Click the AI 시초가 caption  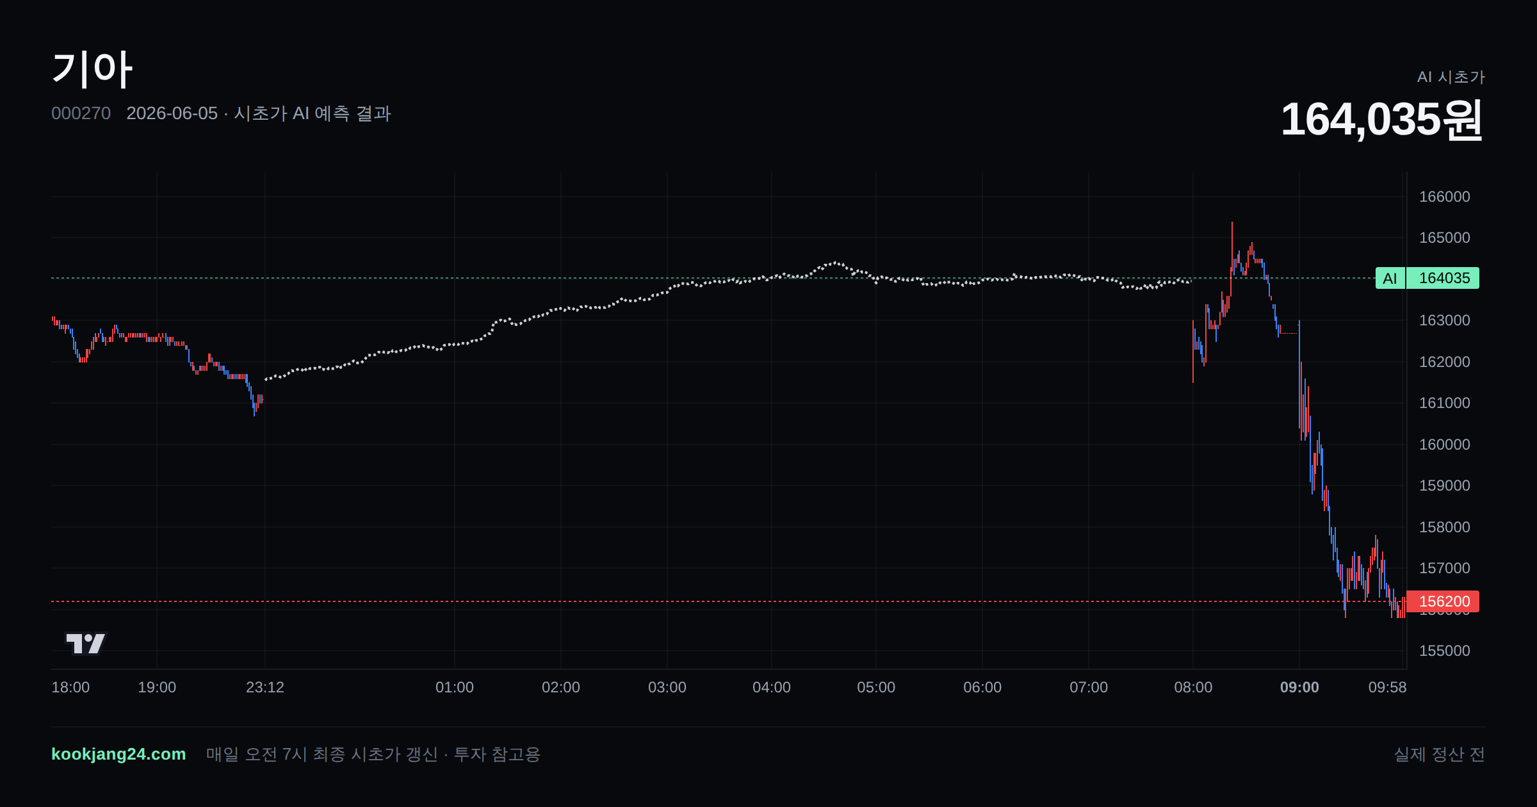coord(1451,77)
